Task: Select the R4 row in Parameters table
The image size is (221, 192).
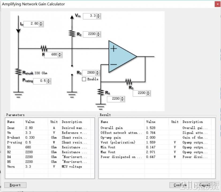Action: [50, 157]
